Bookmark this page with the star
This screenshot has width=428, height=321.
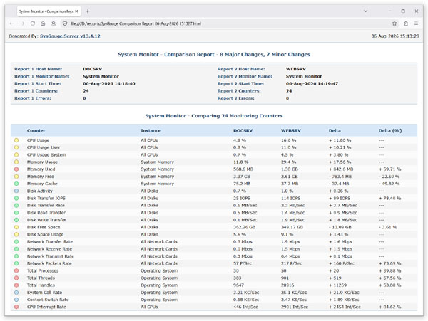pyautogui.click(x=394, y=23)
